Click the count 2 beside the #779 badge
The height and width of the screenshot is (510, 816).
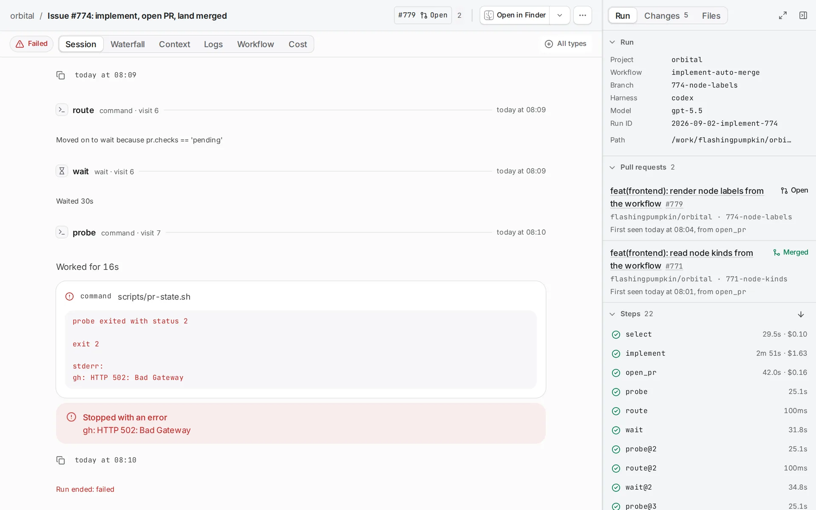[x=459, y=15]
